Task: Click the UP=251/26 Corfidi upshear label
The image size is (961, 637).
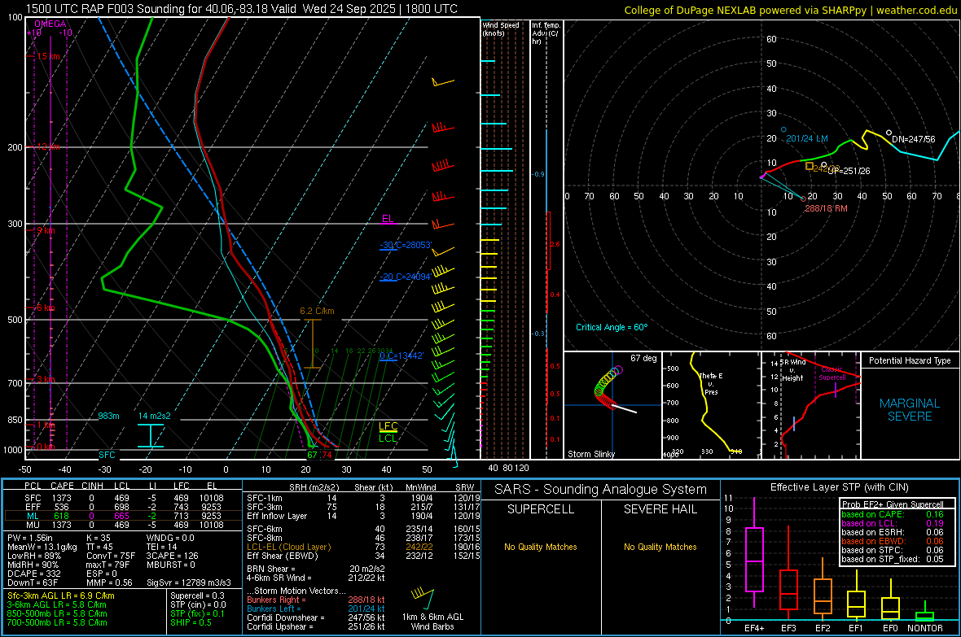Action: pos(849,171)
